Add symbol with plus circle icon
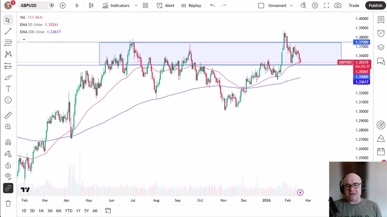The image size is (387, 217). pos(63,5)
